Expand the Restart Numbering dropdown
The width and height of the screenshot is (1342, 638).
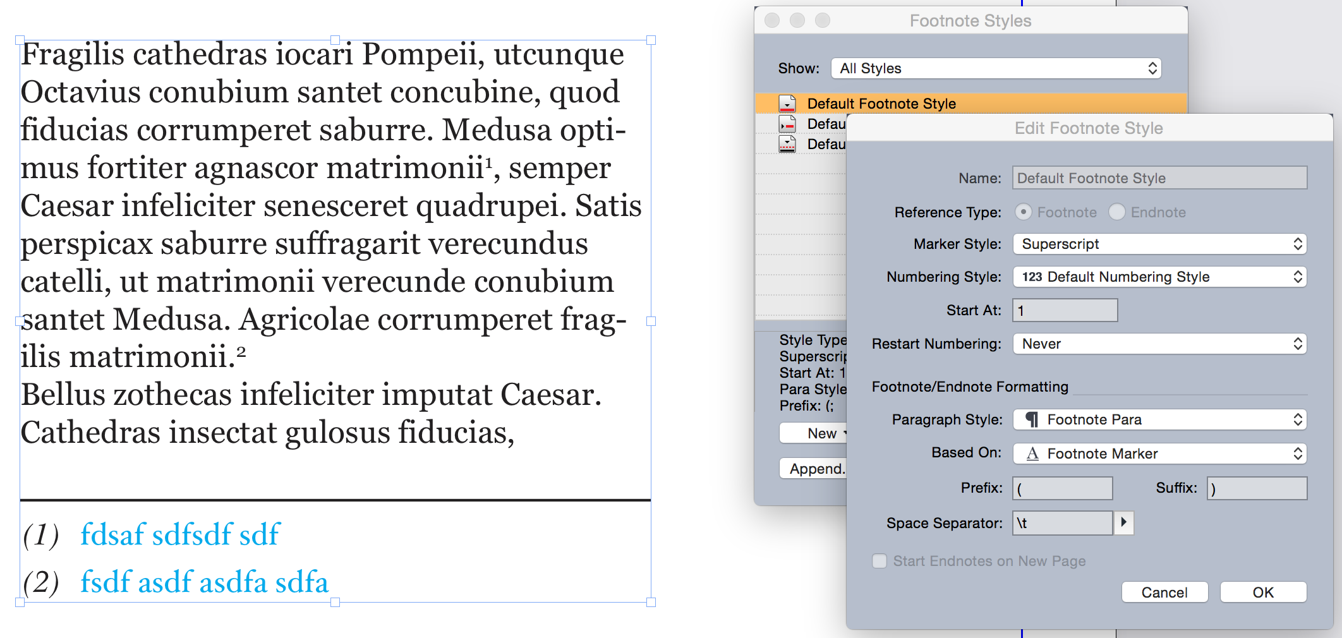click(x=1159, y=344)
